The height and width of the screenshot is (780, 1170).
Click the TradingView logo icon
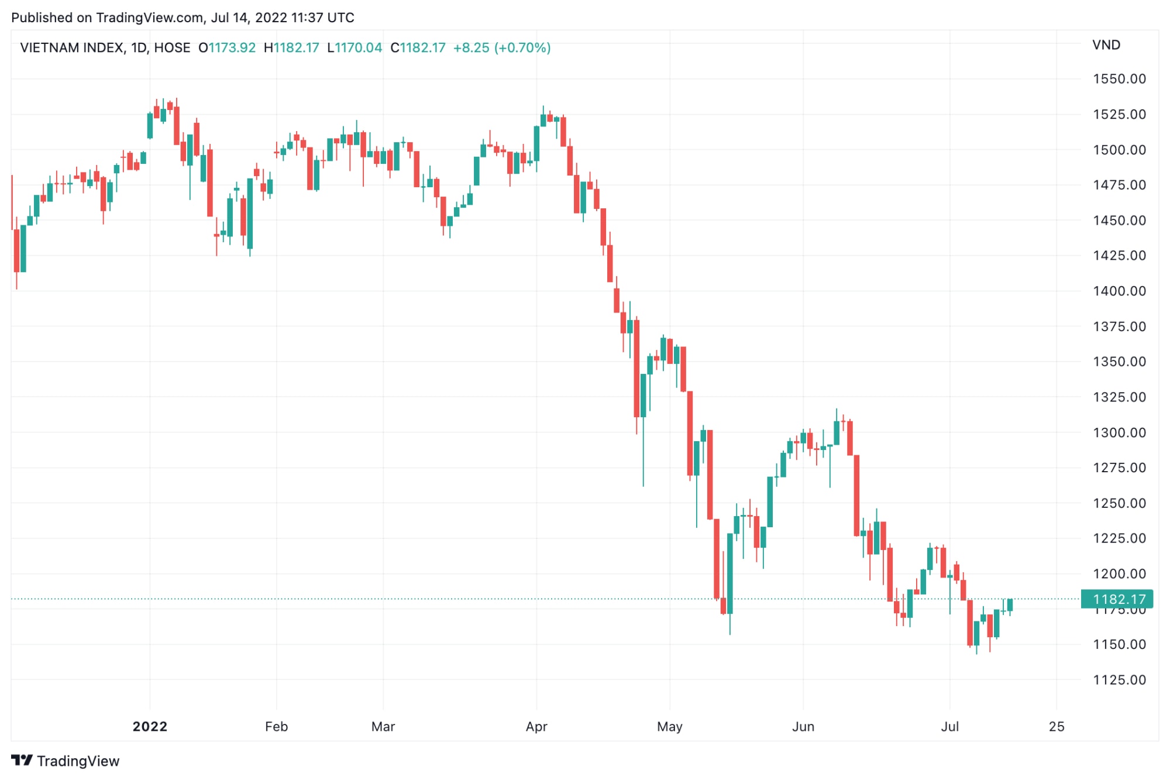pos(22,760)
